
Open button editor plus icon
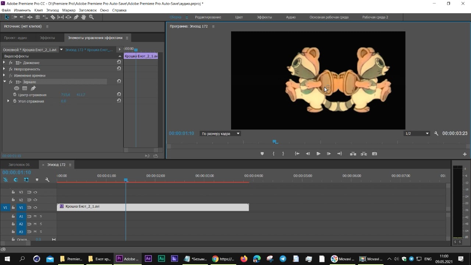(x=465, y=154)
